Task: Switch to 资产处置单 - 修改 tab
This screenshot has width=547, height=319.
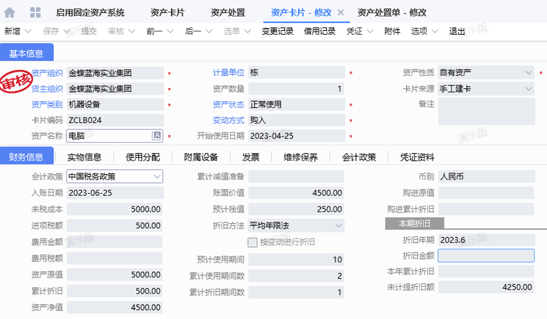Action: pos(392,12)
